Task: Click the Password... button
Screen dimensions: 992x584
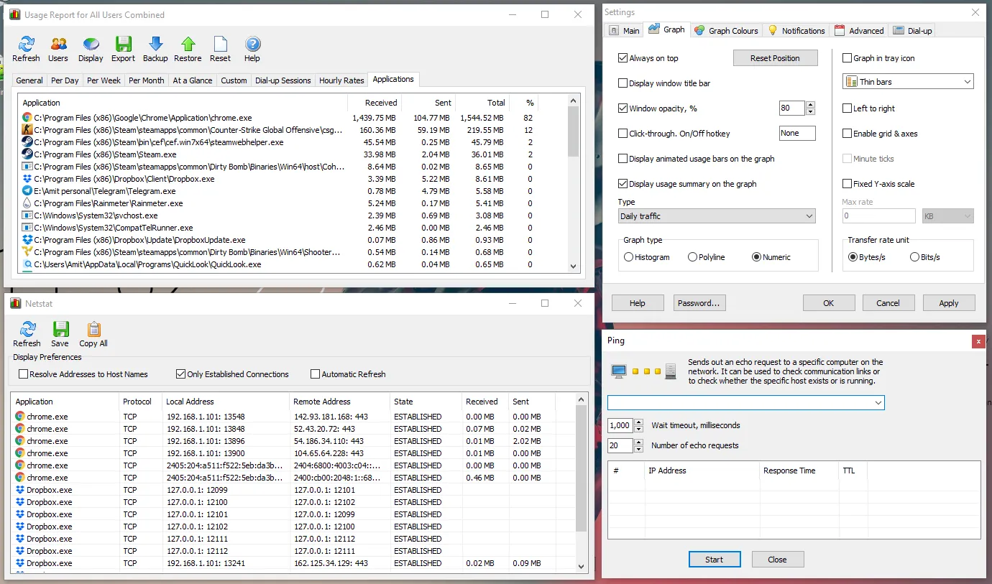Action: click(x=699, y=303)
